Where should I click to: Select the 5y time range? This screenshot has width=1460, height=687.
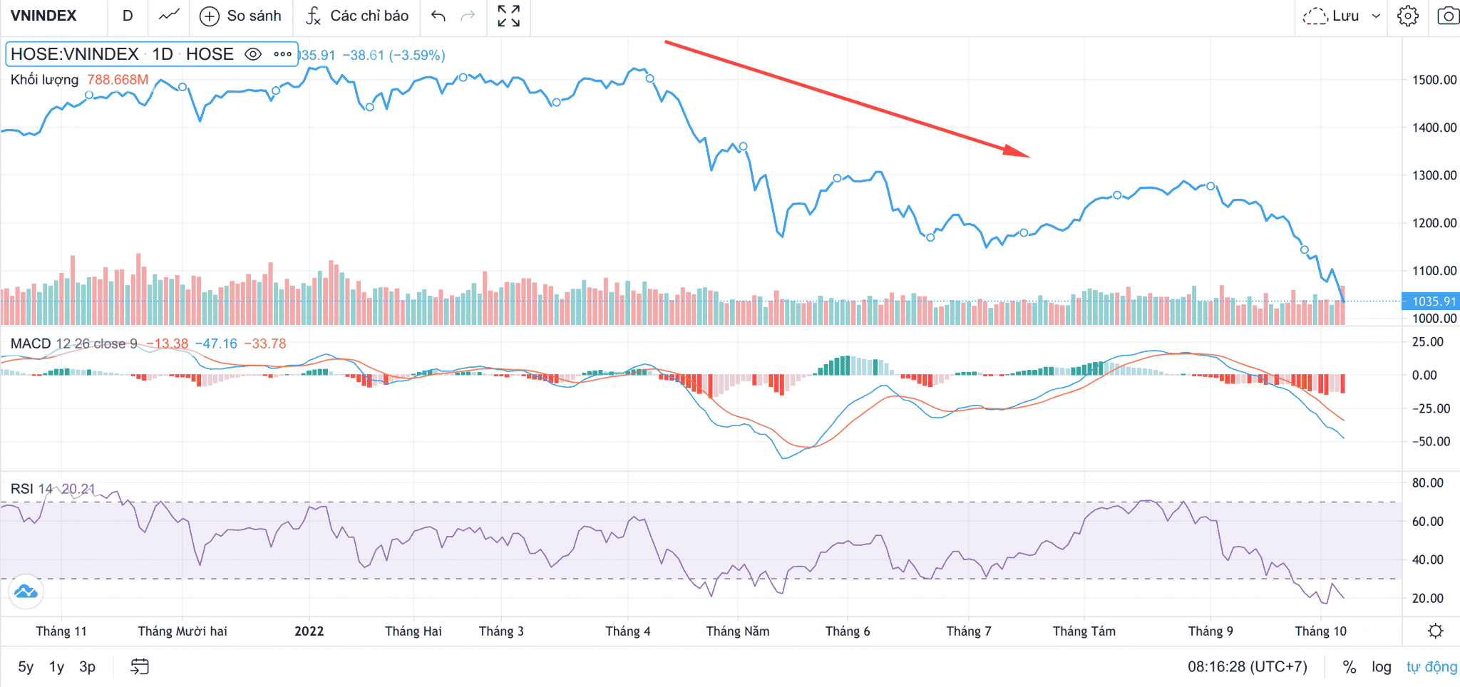coord(26,667)
